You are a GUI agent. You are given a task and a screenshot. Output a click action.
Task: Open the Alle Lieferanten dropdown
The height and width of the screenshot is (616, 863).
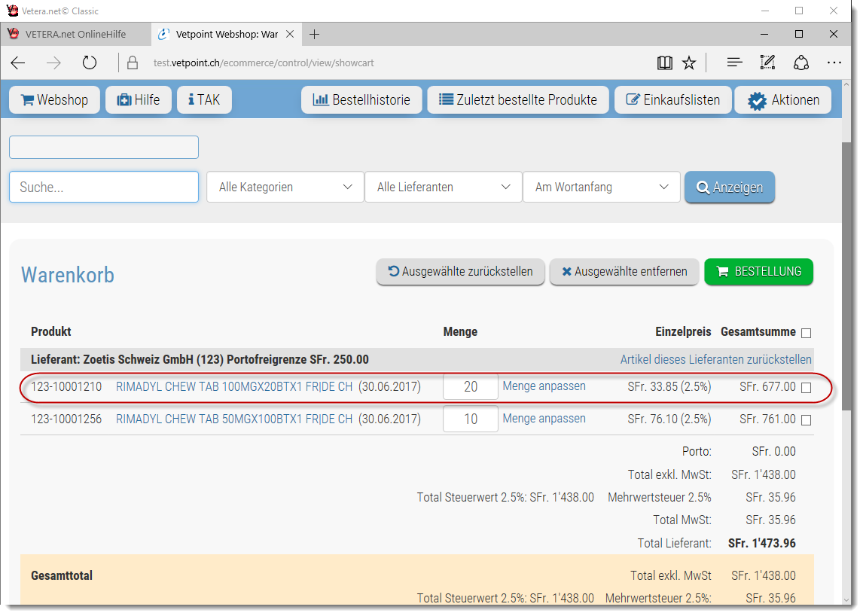pyautogui.click(x=444, y=187)
